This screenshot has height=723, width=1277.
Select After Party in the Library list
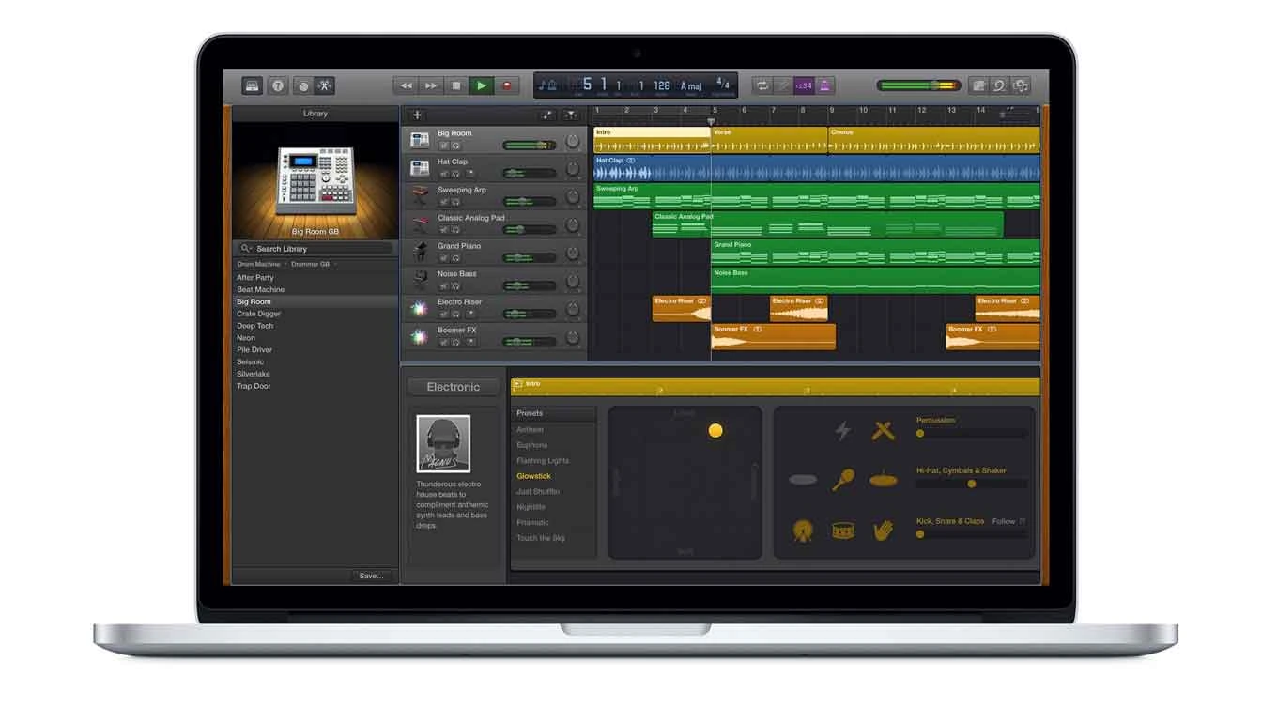click(315, 278)
